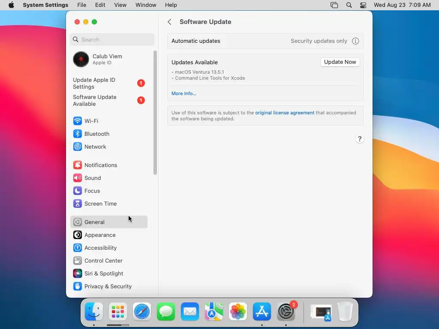
Task: Open the File menu
Action: coord(82,5)
